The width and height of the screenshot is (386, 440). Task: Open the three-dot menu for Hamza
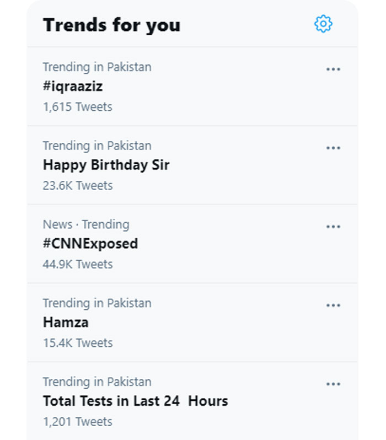[333, 305]
